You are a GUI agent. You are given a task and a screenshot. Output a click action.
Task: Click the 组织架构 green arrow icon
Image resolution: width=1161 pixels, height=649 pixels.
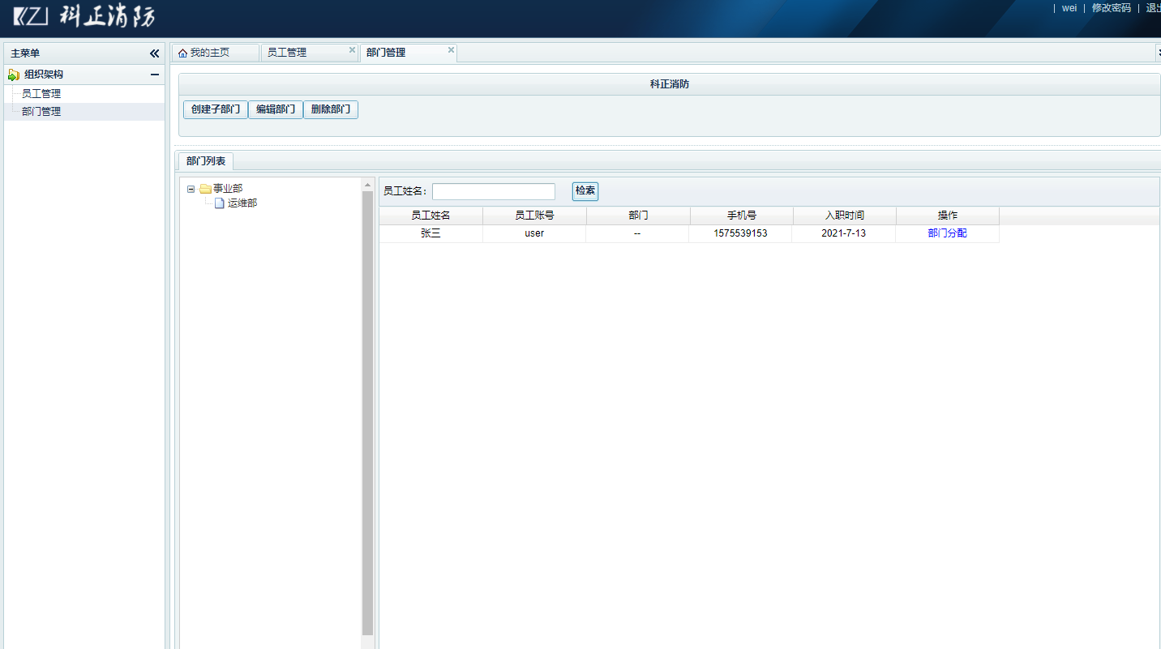[14, 75]
